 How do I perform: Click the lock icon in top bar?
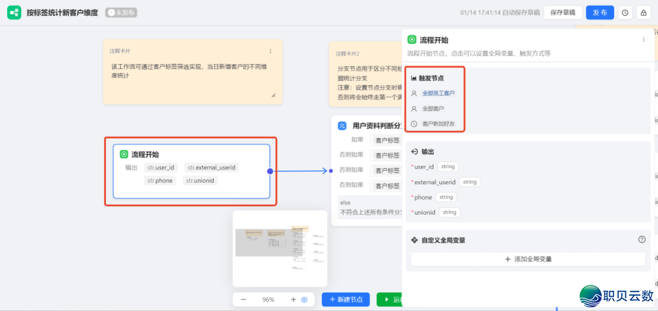pos(643,13)
